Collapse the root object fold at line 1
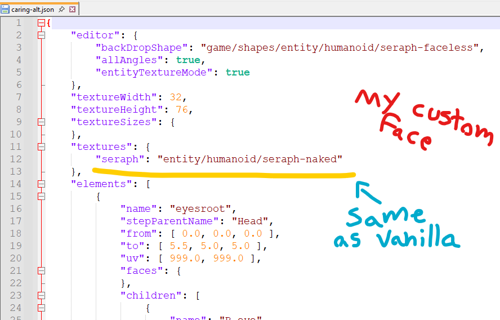The width and height of the screenshot is (500, 320). coord(41,23)
